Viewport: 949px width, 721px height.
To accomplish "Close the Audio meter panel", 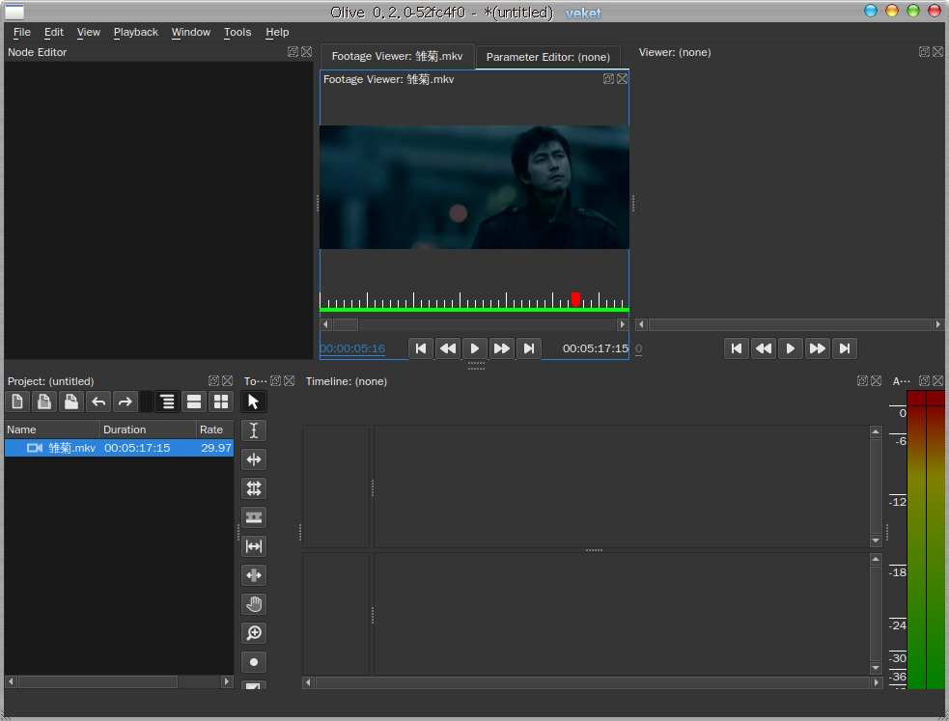I will 938,381.
